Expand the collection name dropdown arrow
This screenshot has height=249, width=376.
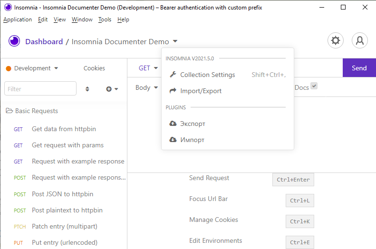pyautogui.click(x=175, y=41)
